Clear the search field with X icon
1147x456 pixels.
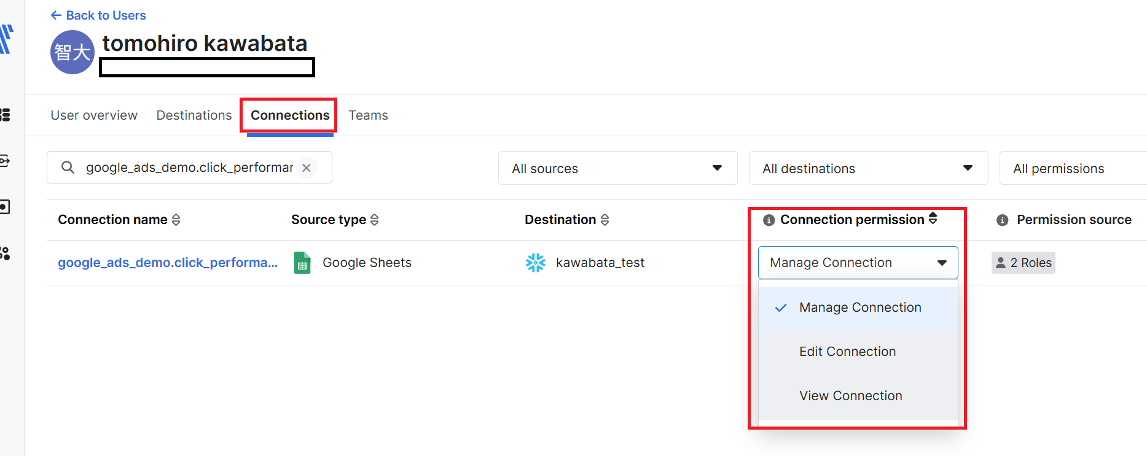pyautogui.click(x=307, y=168)
